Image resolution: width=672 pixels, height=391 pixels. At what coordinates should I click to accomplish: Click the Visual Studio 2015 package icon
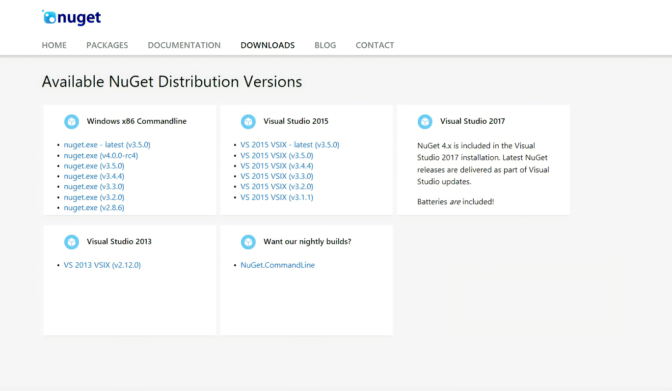(x=248, y=121)
